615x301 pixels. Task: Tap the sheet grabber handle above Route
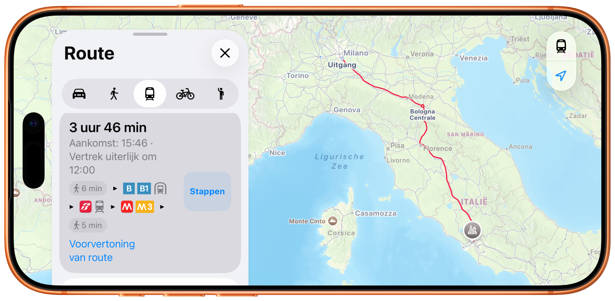pos(150,34)
